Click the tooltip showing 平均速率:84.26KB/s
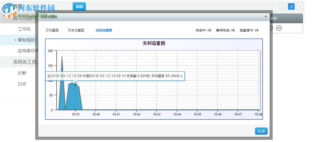The height and width of the screenshot is (142, 318). 115,76
